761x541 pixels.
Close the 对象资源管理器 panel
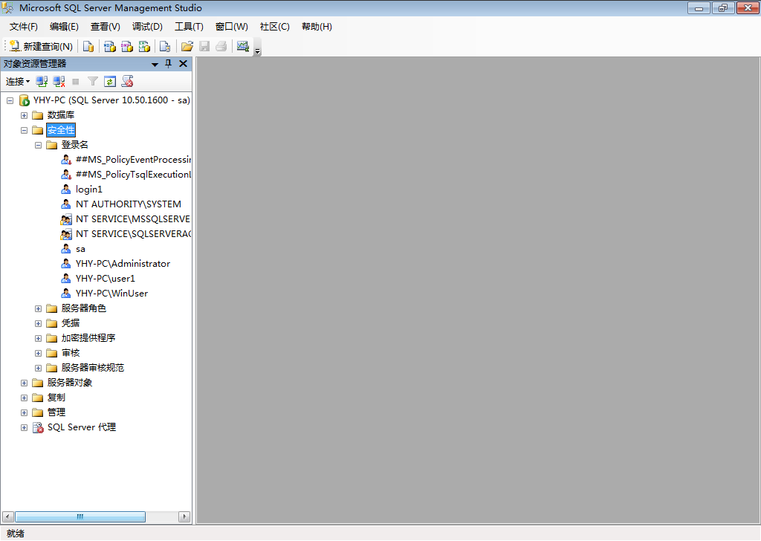[x=184, y=64]
